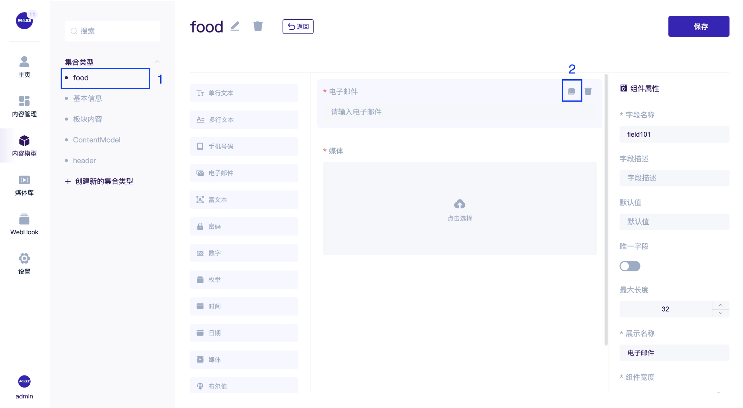743x408 pixels.
Task: Select the ContentModel collection type
Action: [x=96, y=140]
